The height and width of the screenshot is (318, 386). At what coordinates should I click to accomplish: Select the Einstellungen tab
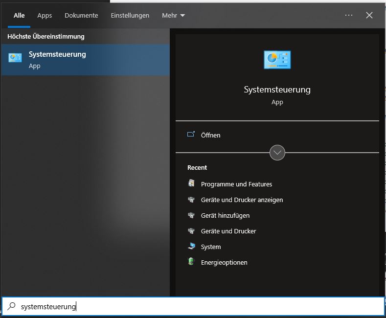coord(130,16)
